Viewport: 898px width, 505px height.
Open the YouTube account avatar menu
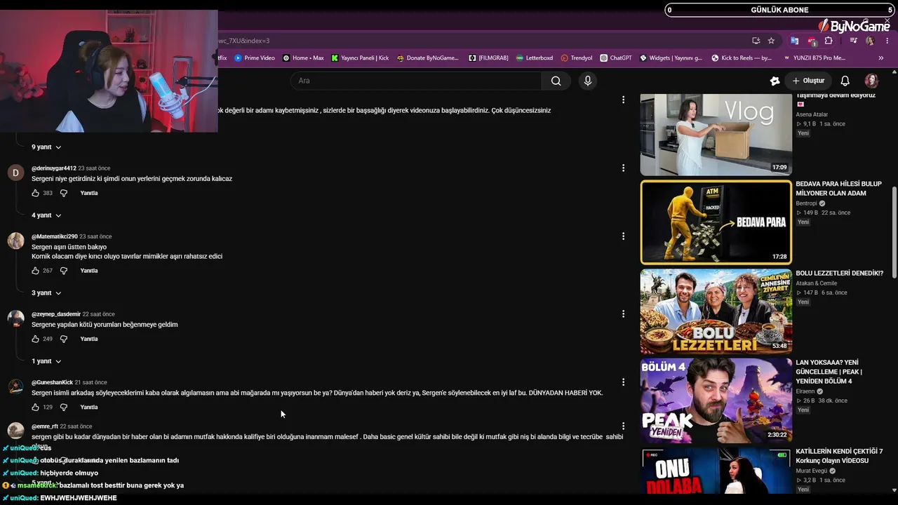pyautogui.click(x=871, y=81)
